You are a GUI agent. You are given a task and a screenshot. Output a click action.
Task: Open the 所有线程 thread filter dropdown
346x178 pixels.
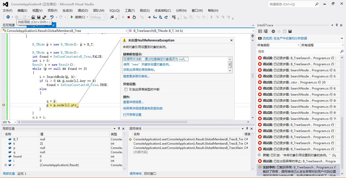pyautogui.click(x=322, y=45)
